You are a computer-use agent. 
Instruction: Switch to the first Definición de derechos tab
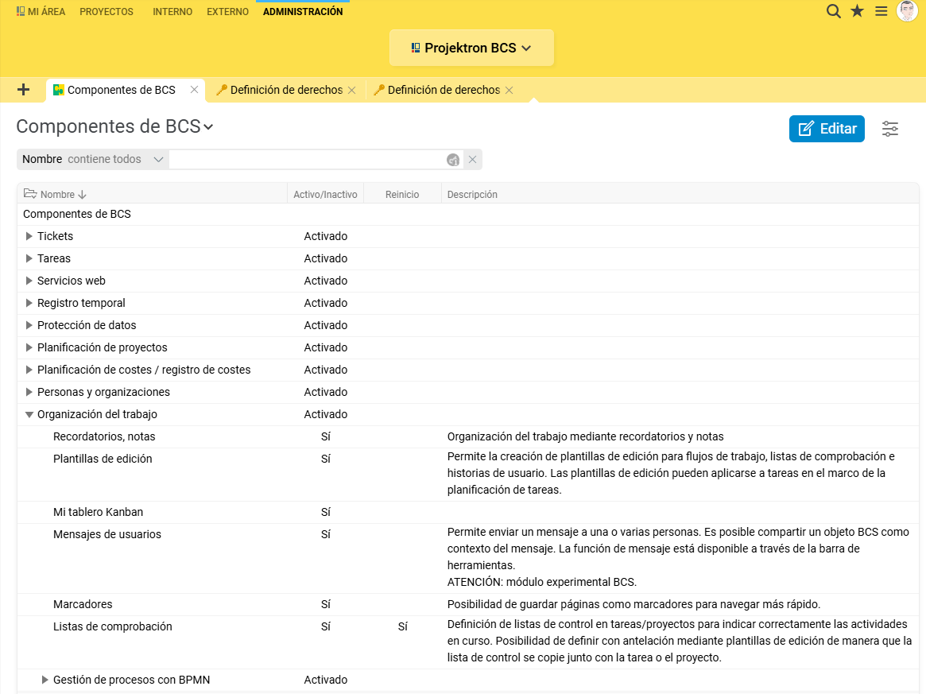click(x=286, y=90)
